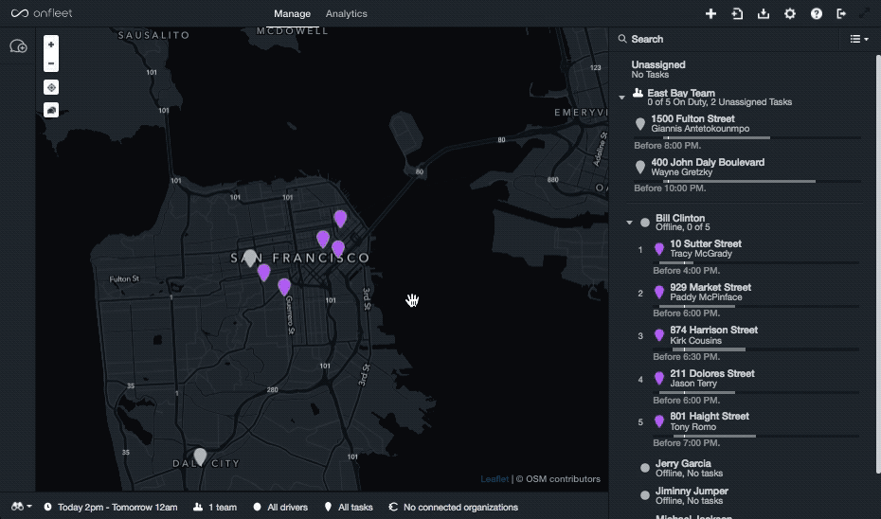Open No connected organizations filter
This screenshot has width=881, height=519.
point(454,508)
